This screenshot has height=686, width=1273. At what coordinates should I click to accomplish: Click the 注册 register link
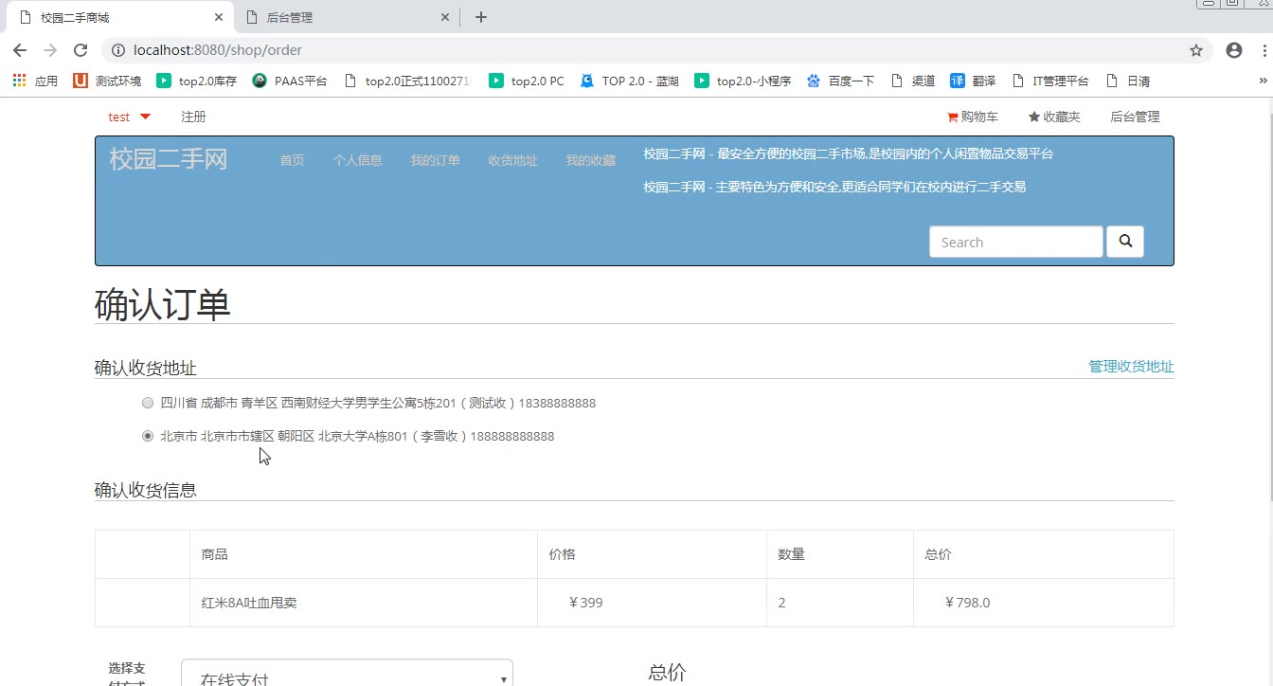tap(193, 117)
